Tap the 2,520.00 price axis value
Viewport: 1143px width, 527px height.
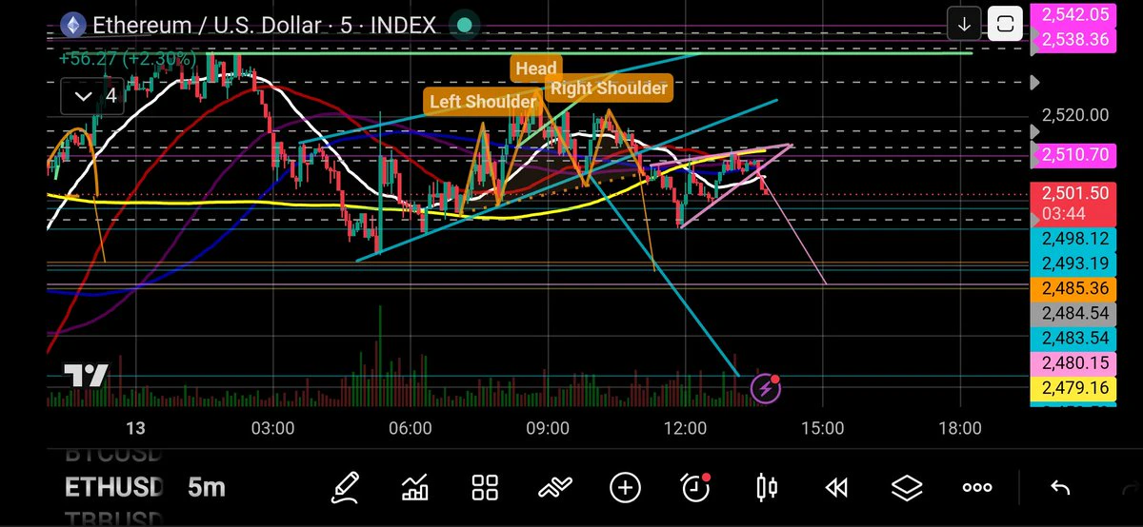(x=1075, y=115)
